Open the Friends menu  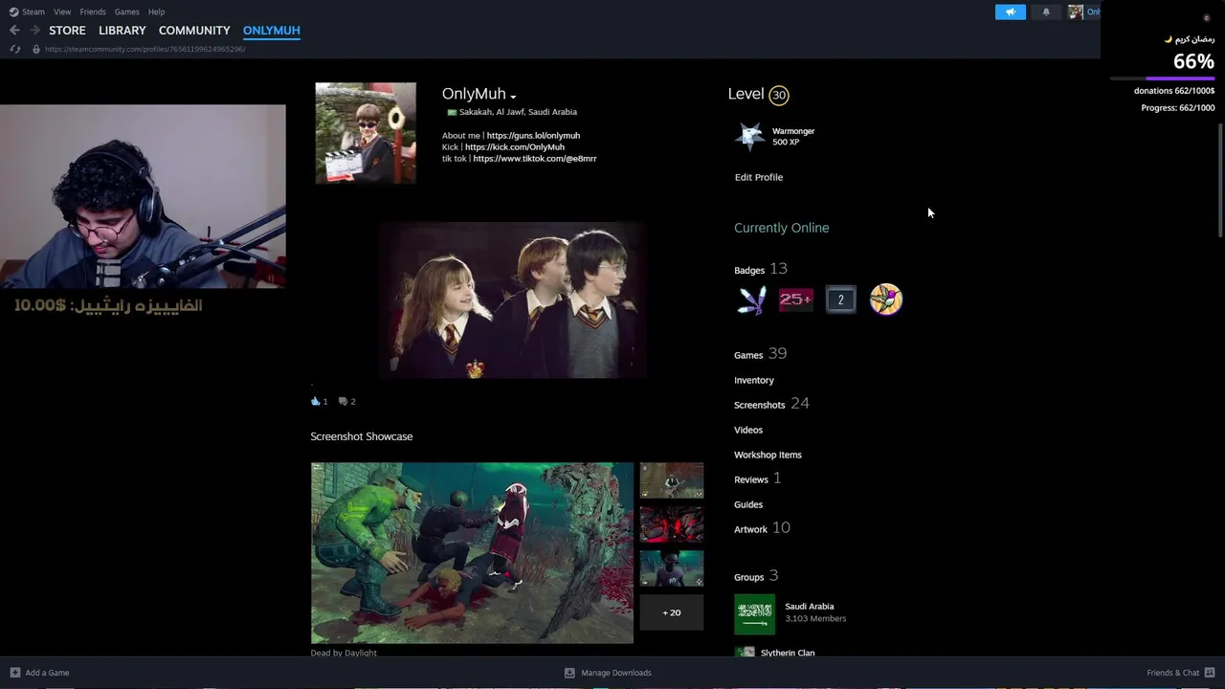pyautogui.click(x=93, y=11)
